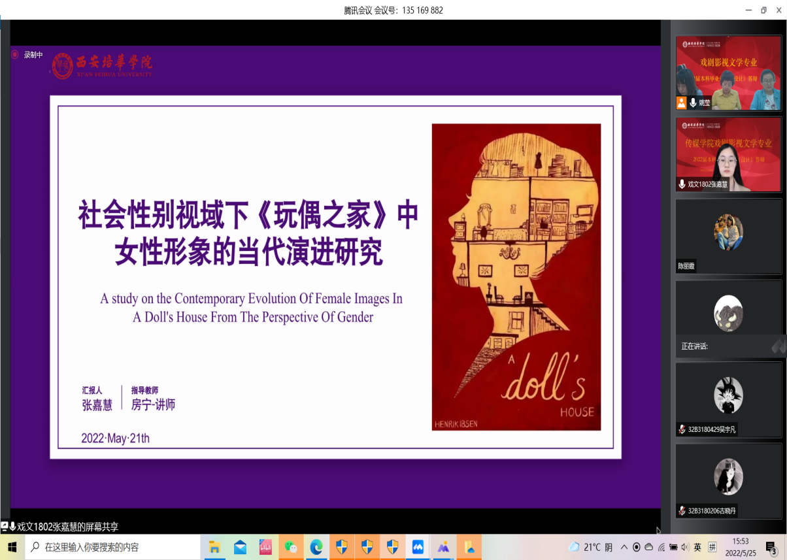Open WeChat from the taskbar
The image size is (787, 560).
click(x=291, y=547)
